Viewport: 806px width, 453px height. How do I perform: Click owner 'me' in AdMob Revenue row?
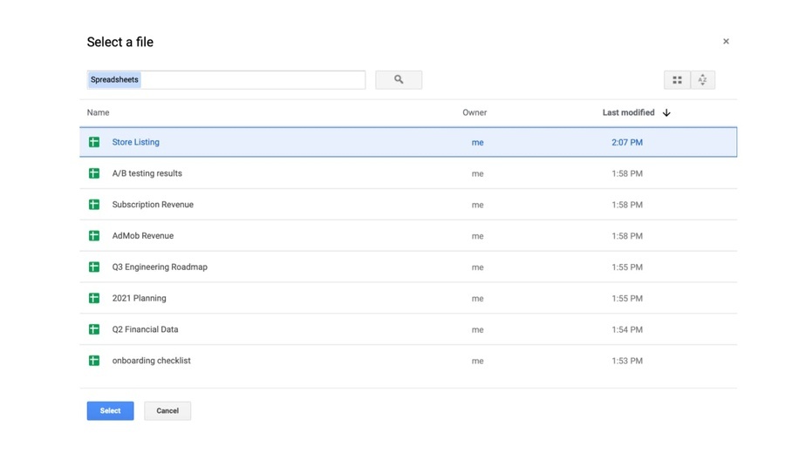(477, 236)
